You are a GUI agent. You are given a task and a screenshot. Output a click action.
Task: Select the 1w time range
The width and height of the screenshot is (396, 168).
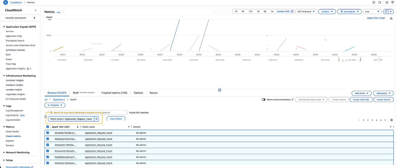pos(272,11)
